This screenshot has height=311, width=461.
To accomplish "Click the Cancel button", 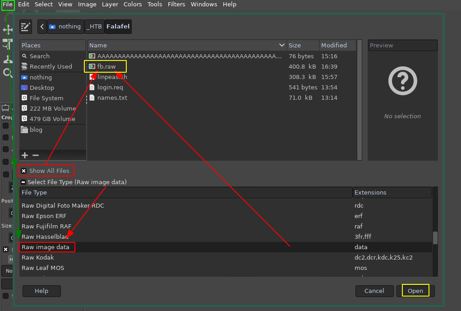I will (374, 291).
